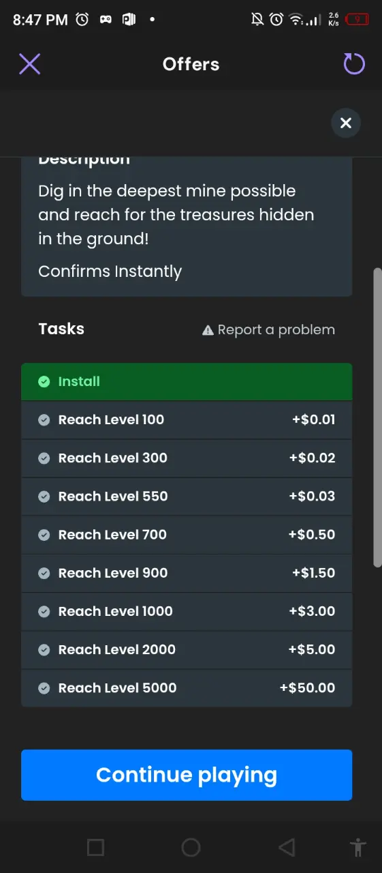Tap check icon for Reach Level 900
382x873 pixels.
[x=44, y=573]
